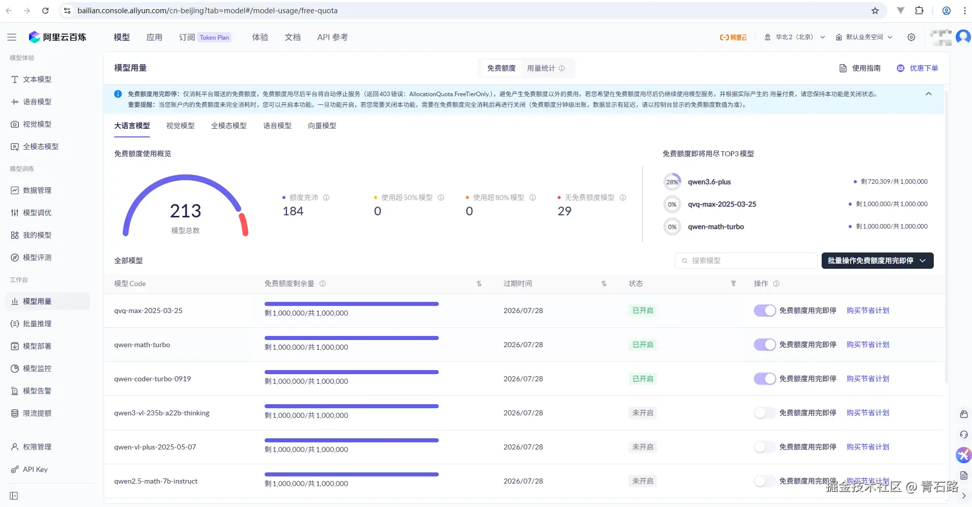Click search magnifier in model search box
Viewport: 972px width, 507px height.
tap(685, 261)
